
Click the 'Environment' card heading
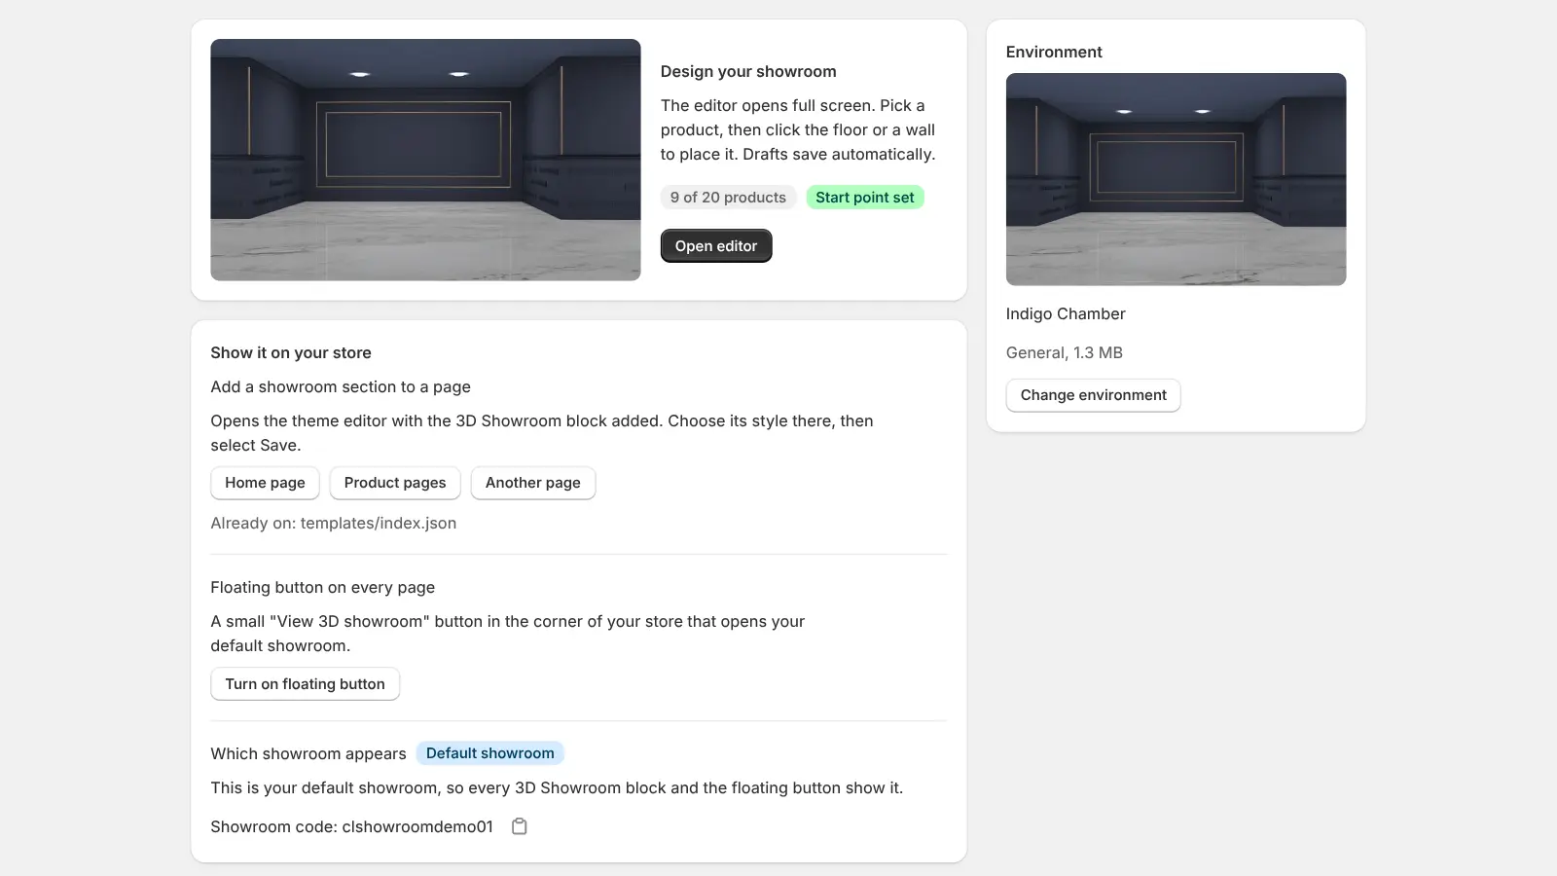click(1054, 52)
